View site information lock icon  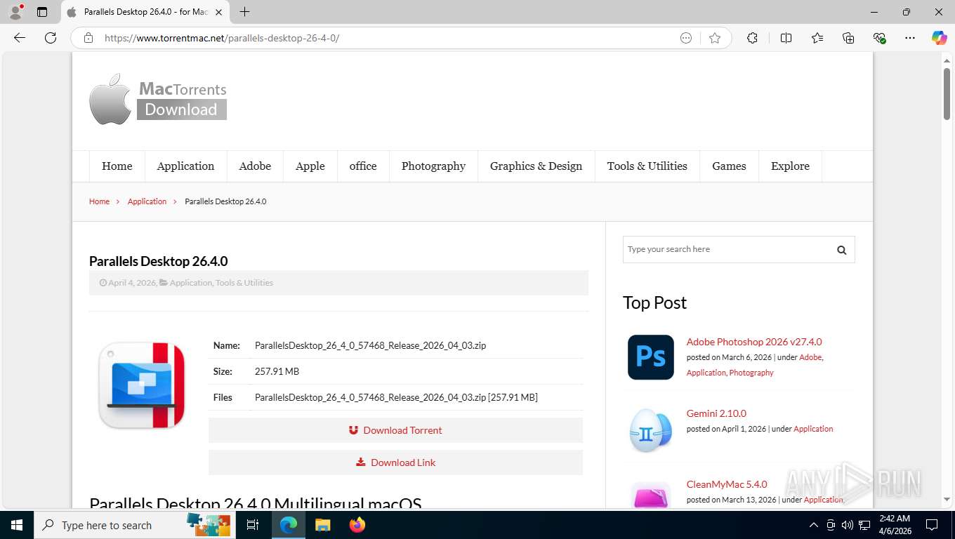point(88,38)
